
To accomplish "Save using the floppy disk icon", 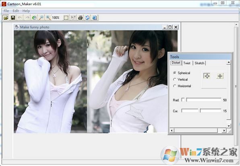I will [13, 18].
